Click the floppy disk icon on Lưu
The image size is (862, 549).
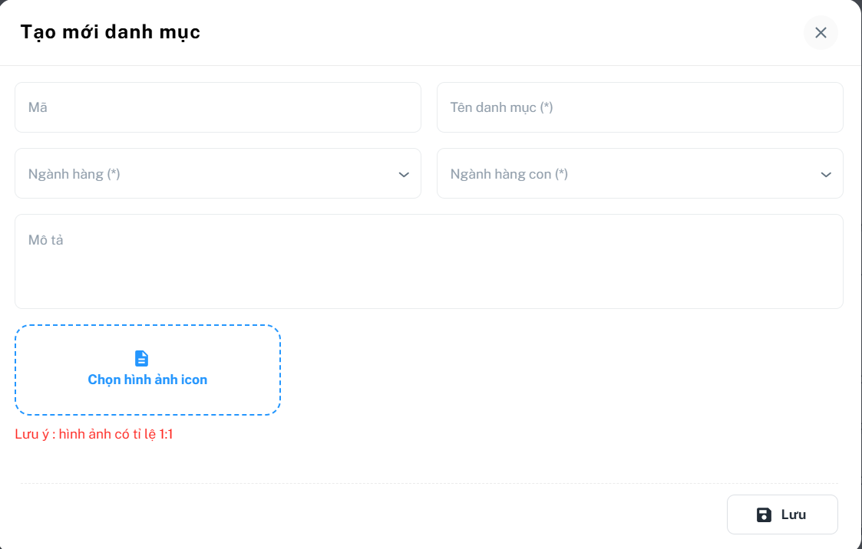[764, 514]
